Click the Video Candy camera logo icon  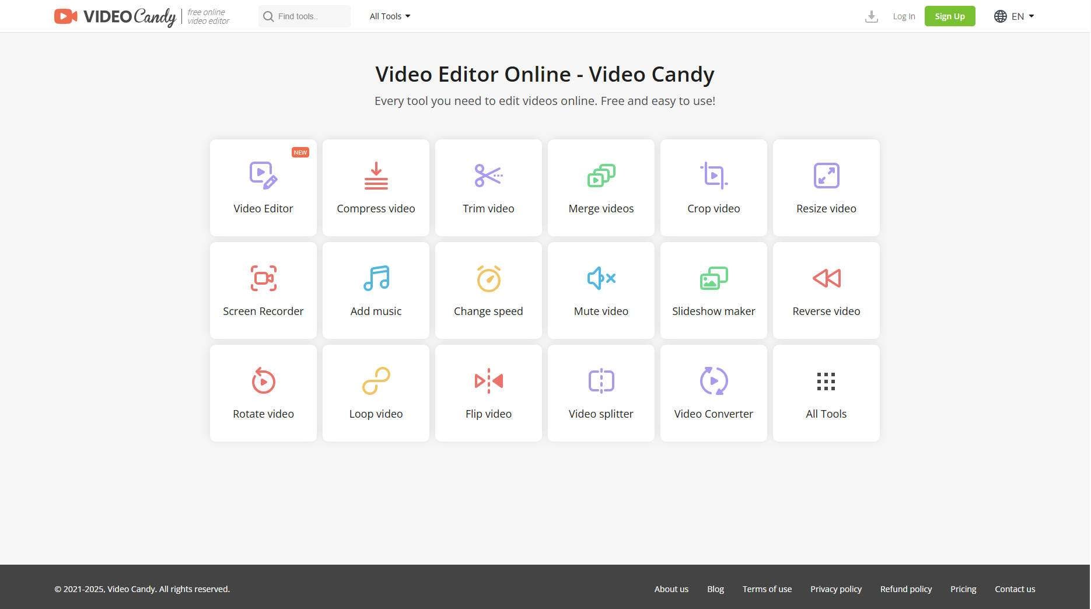coord(66,16)
